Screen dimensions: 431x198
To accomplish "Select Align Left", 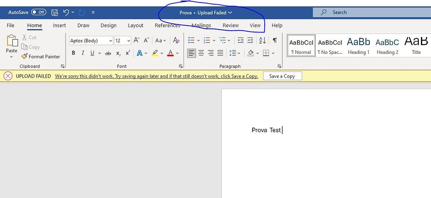I will click(192, 53).
